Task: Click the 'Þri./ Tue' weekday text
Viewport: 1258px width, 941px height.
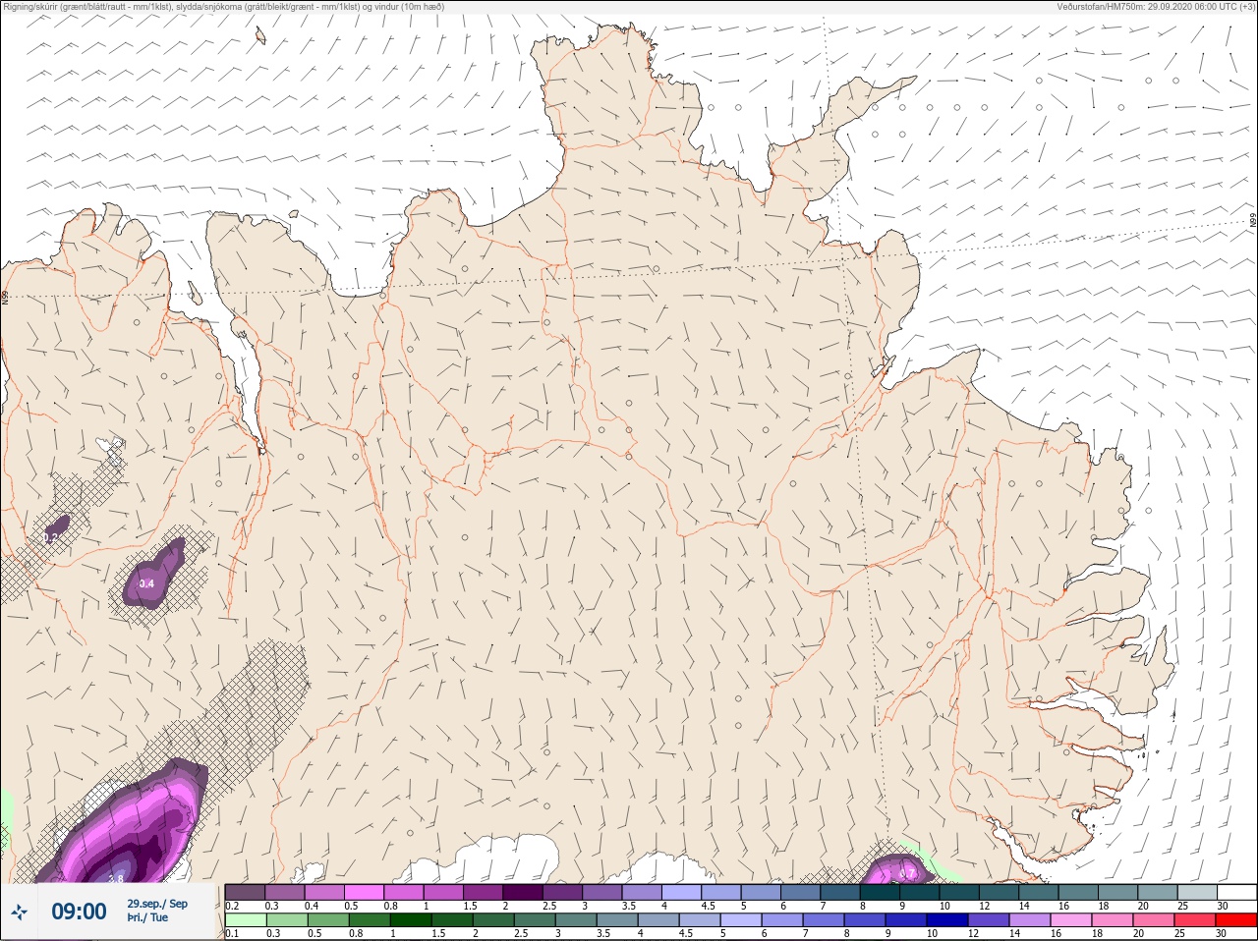Action: pyautogui.click(x=147, y=917)
